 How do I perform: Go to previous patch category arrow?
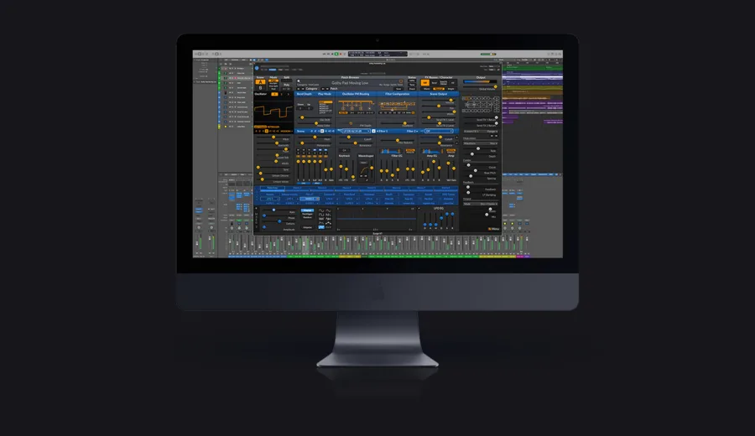(x=299, y=89)
